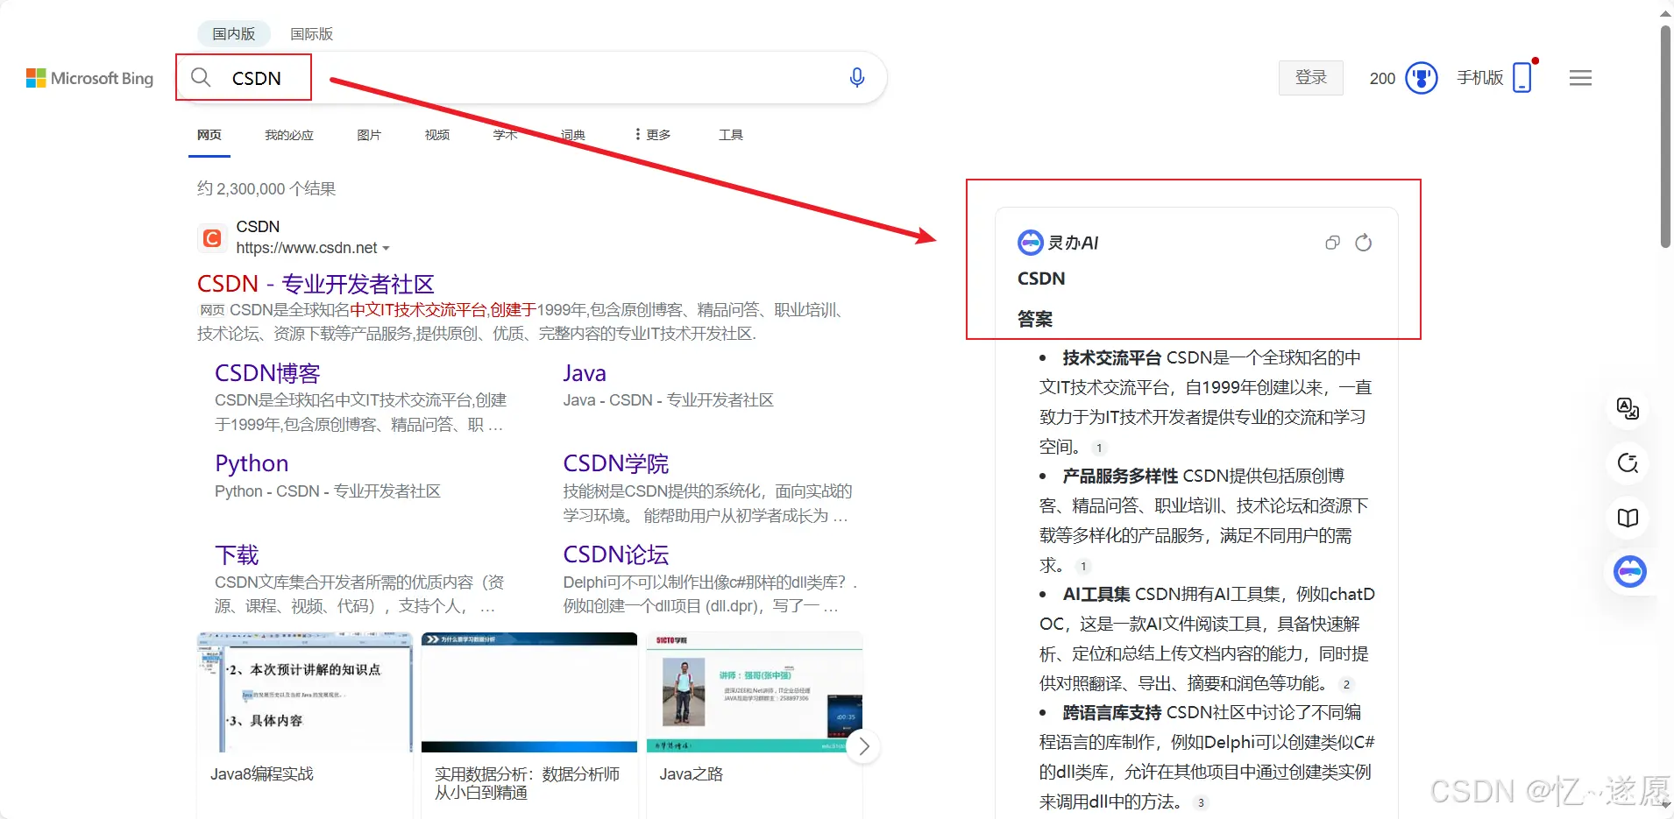1674x819 pixels.
Task: Expand the 更多 menu
Action: (x=653, y=135)
